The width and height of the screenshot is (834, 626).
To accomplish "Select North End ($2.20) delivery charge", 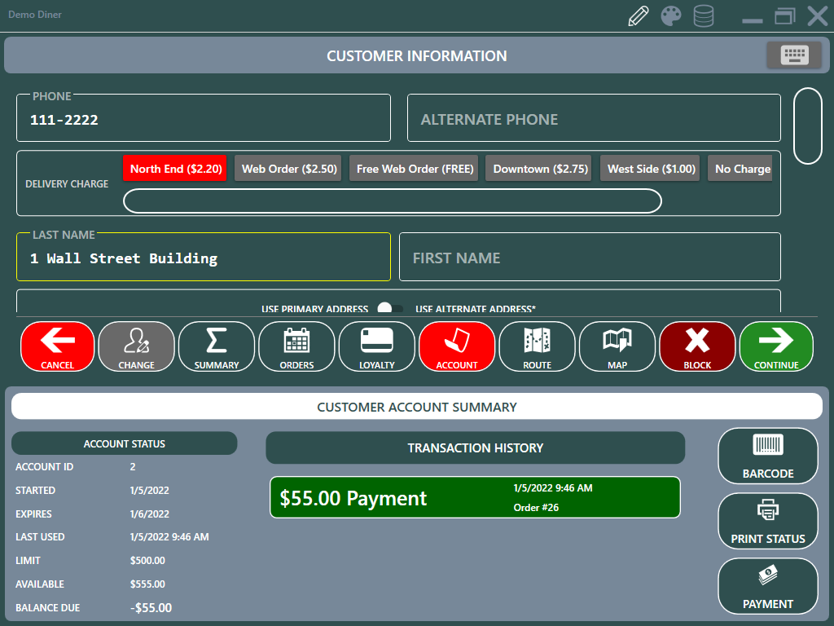I will tap(175, 169).
